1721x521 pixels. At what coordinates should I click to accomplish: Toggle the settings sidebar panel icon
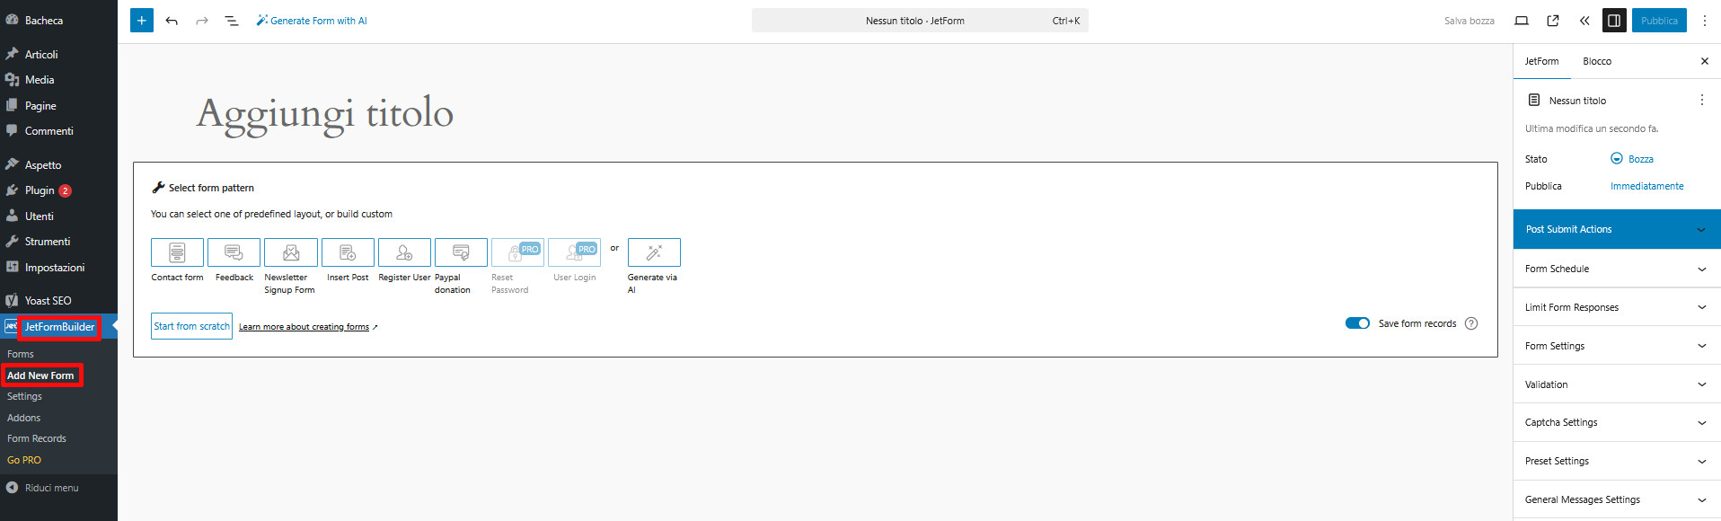coord(1614,21)
